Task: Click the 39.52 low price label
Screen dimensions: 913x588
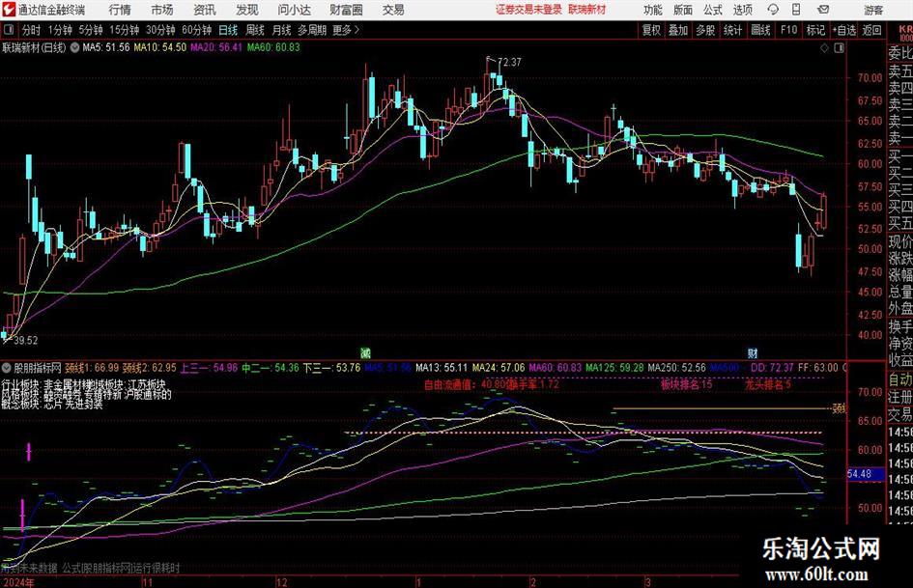Action: (x=26, y=341)
